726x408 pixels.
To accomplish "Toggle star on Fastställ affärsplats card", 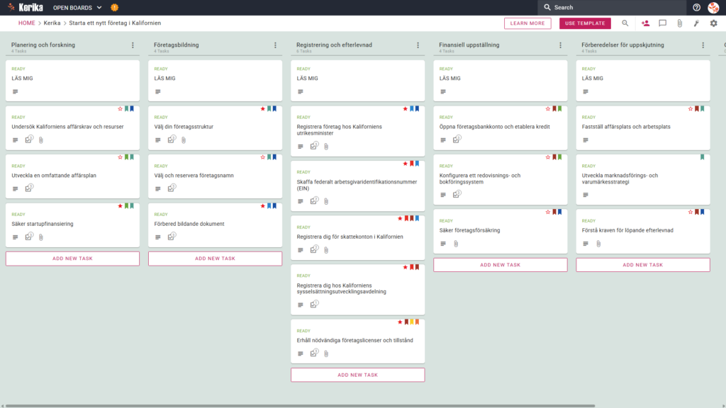I will click(691, 108).
